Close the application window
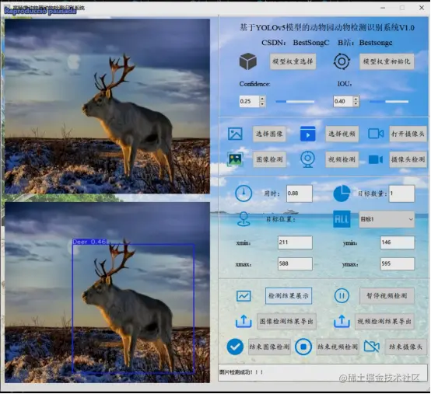 coord(422,8)
